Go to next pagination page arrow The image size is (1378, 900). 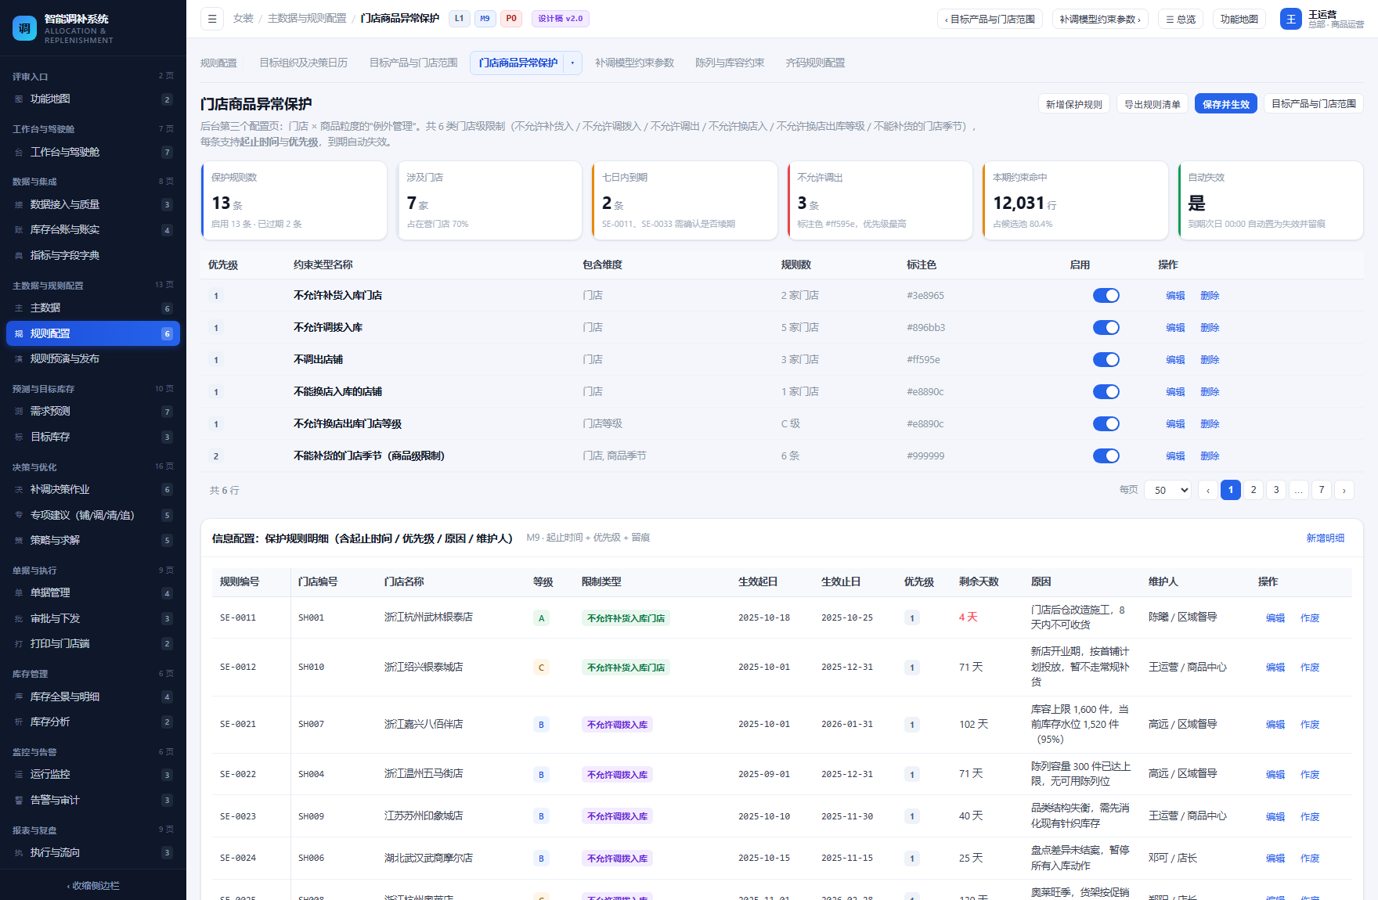coord(1344,490)
